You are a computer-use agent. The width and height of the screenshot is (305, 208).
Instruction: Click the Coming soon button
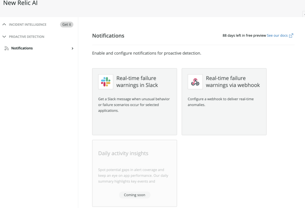[x=134, y=195]
